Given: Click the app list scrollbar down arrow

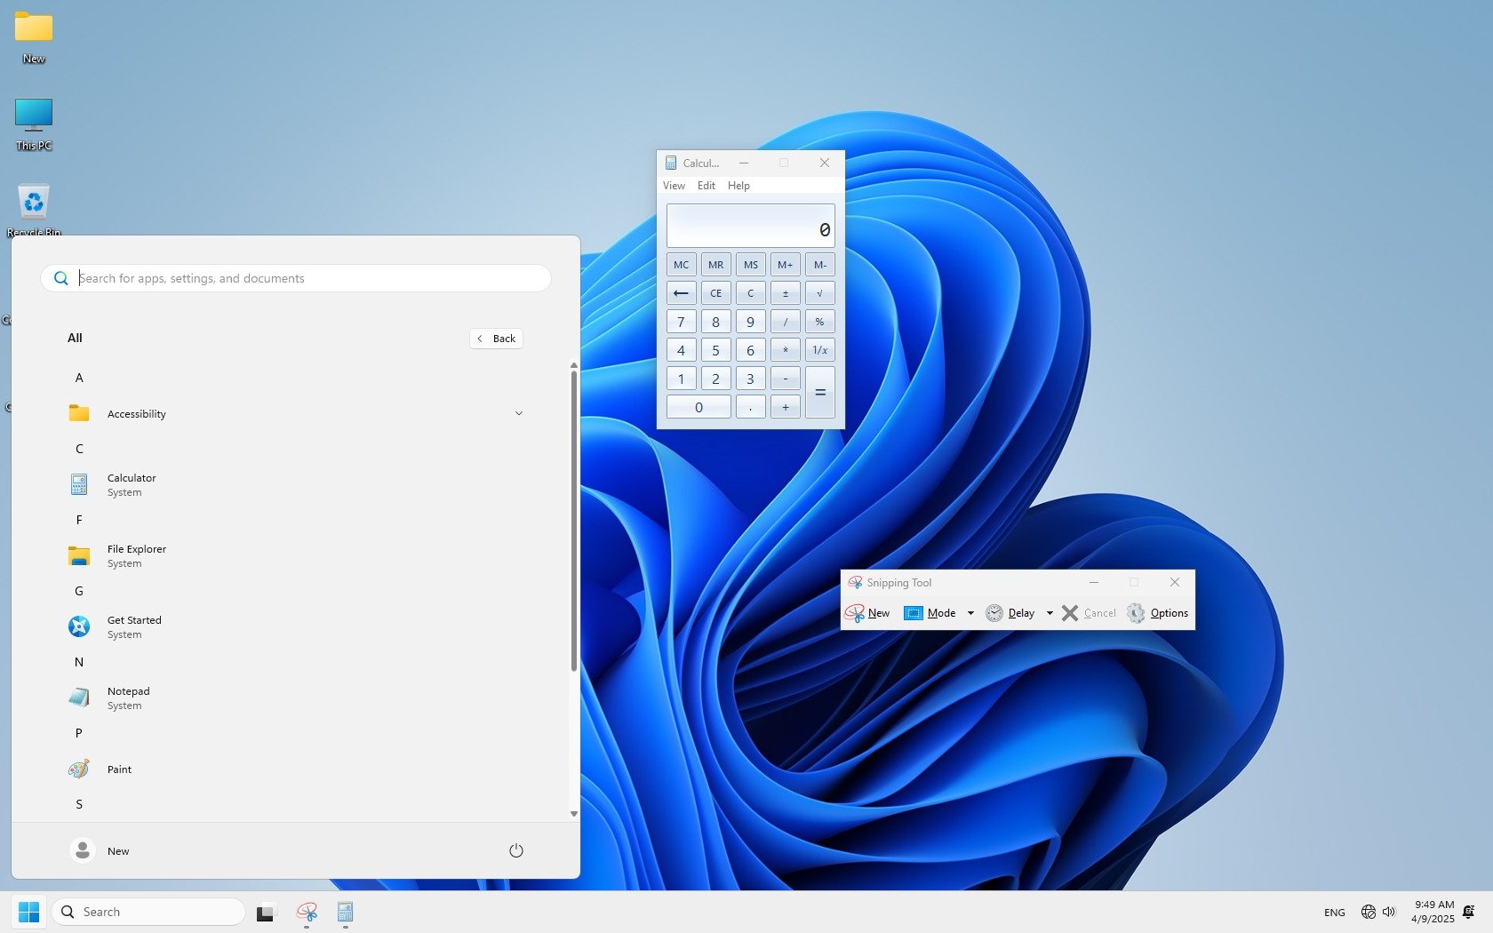Looking at the screenshot, I should point(574,814).
